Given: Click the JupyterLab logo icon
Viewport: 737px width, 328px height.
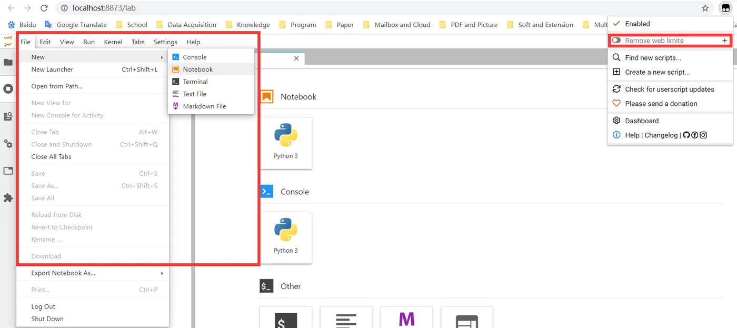Looking at the screenshot, I should (x=8, y=42).
